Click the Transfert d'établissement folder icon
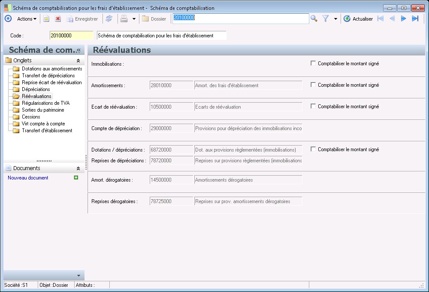Screen dimensions: 429x292 click(x=16, y=131)
